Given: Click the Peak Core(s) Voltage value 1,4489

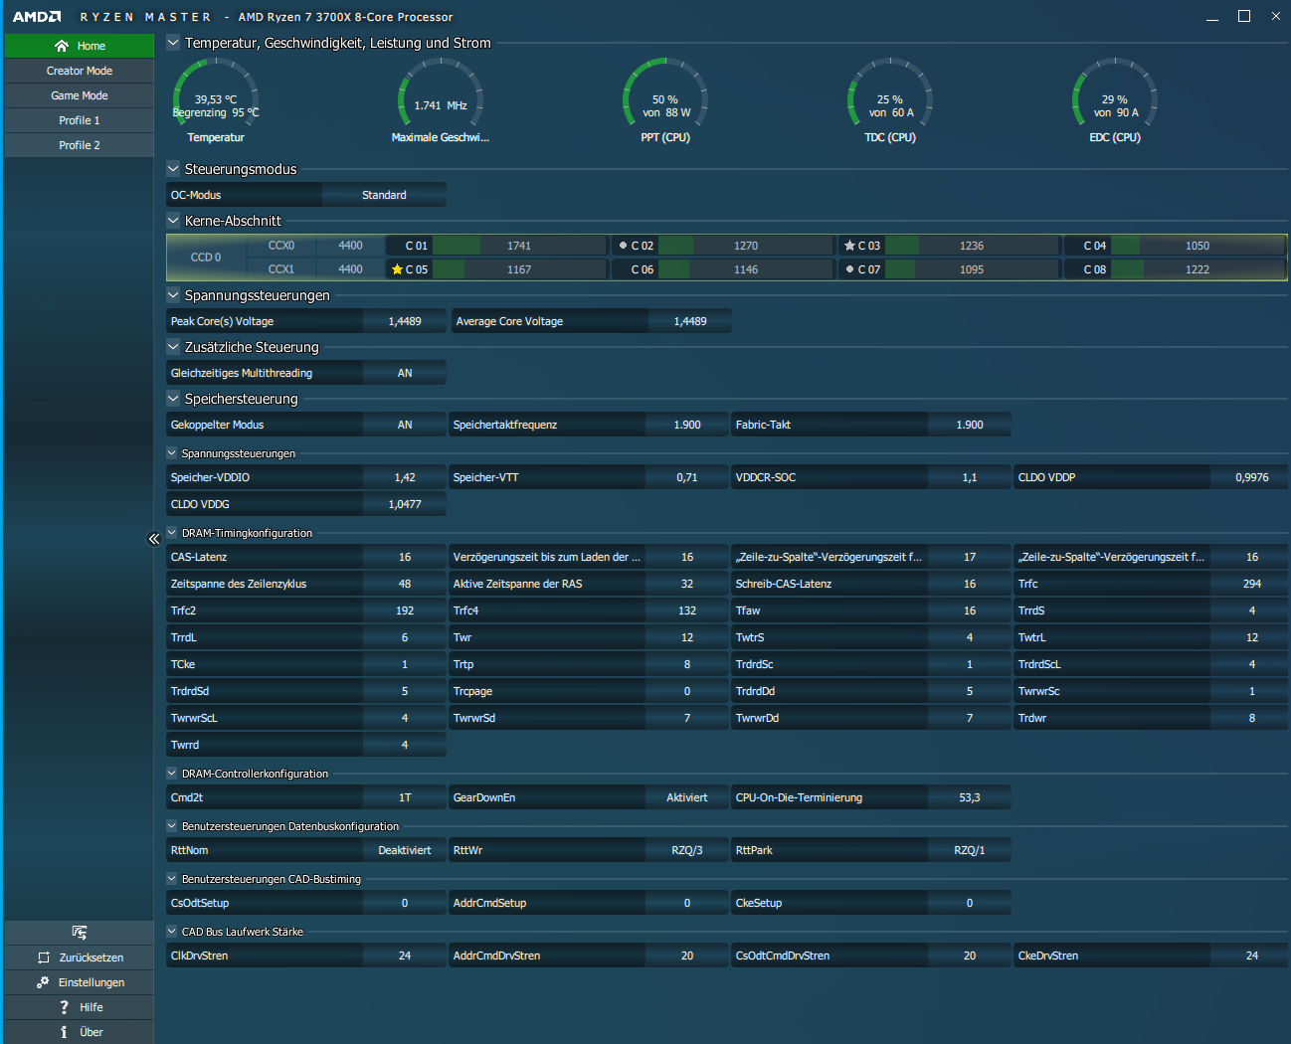Looking at the screenshot, I should coord(405,321).
